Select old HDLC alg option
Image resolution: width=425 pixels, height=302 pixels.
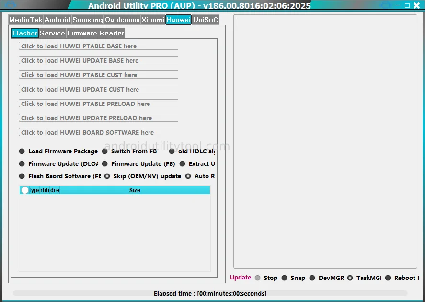coord(192,151)
